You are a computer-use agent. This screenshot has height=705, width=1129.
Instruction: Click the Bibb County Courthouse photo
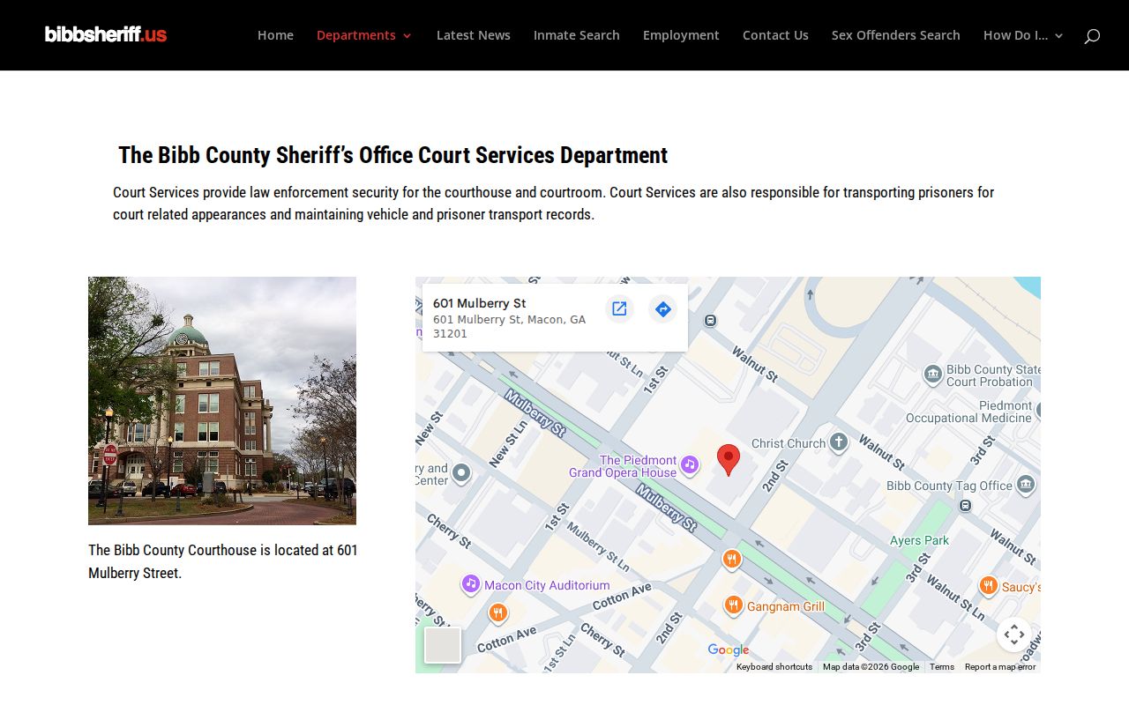(x=222, y=401)
